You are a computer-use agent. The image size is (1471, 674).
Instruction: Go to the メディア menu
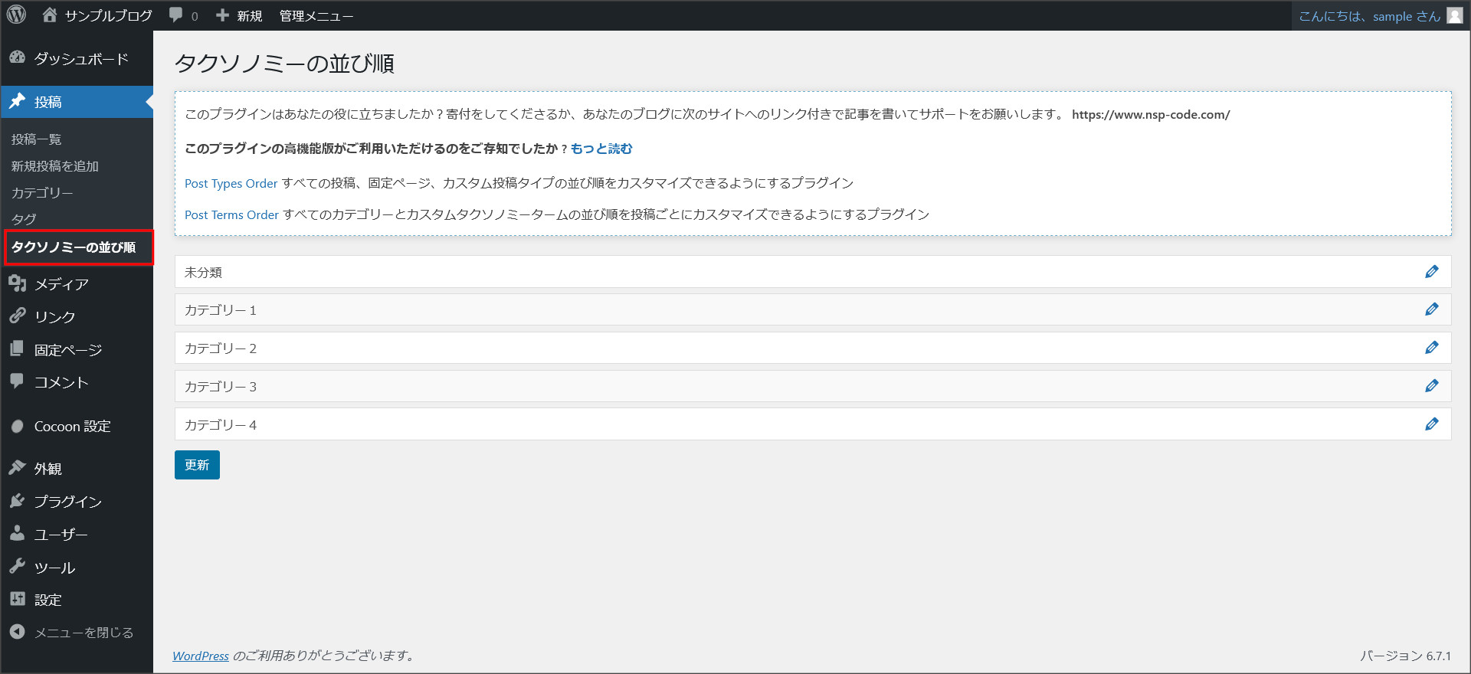coord(61,284)
